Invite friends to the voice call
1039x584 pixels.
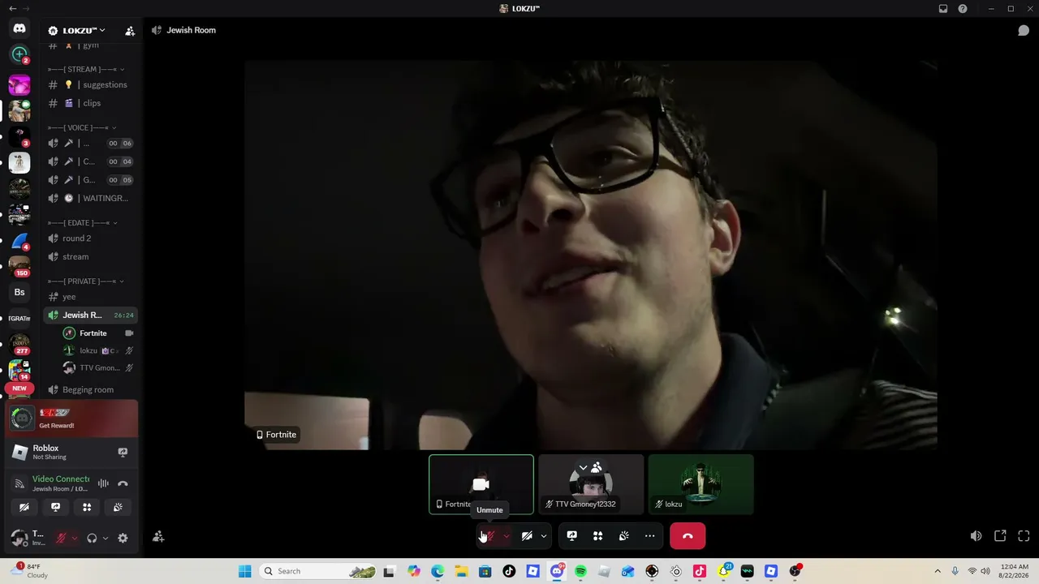(x=158, y=536)
